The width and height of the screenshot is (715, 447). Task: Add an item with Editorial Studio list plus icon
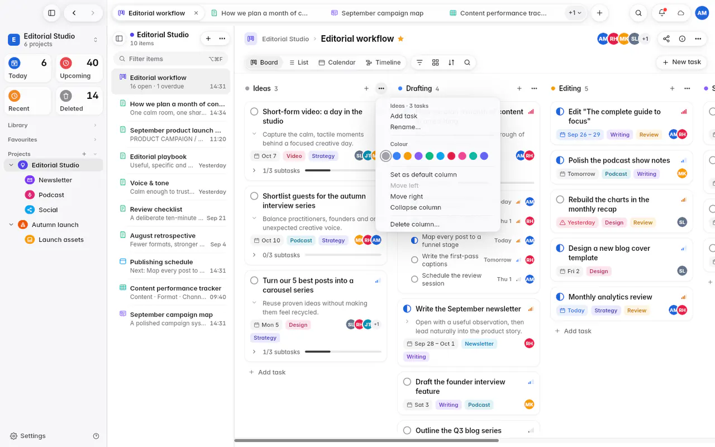click(208, 39)
